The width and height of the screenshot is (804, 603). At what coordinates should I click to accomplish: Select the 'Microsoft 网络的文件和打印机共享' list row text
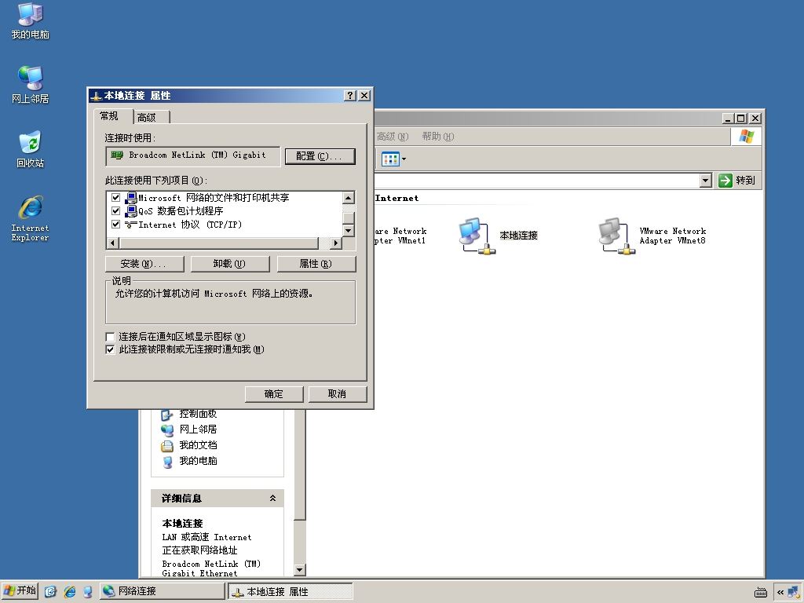click(x=214, y=197)
